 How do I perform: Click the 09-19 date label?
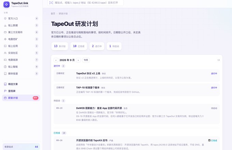(59, 108)
